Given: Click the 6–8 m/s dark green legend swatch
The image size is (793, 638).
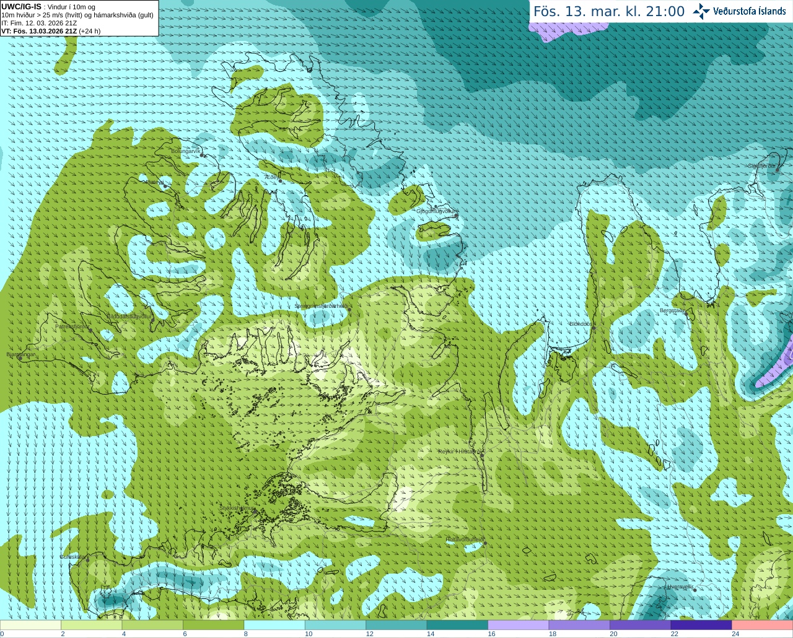Looking at the screenshot, I should pyautogui.click(x=213, y=625).
